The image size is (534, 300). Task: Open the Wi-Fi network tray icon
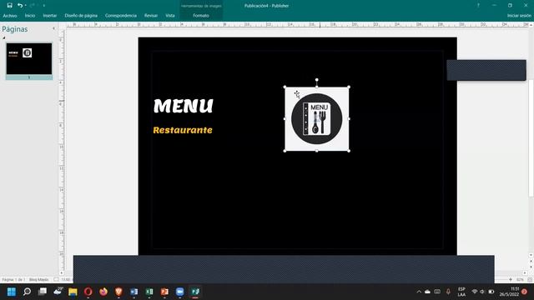tap(475, 292)
